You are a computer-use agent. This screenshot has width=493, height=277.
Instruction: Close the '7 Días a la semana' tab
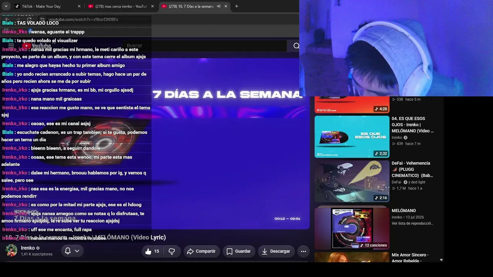[226, 6]
